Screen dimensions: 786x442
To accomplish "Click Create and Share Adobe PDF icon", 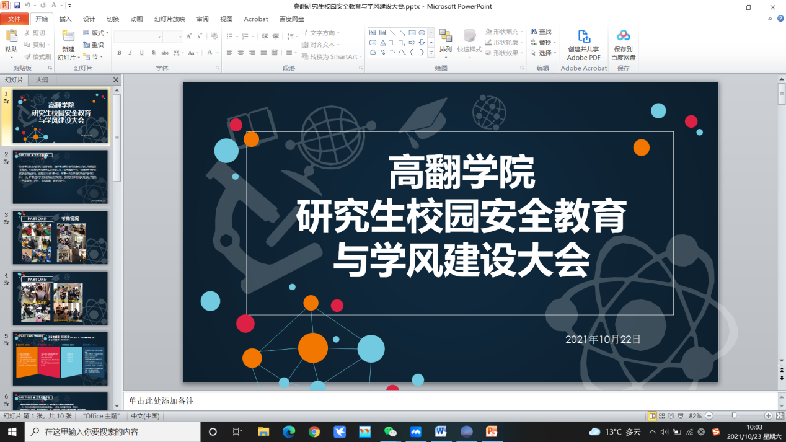I will coord(583,37).
